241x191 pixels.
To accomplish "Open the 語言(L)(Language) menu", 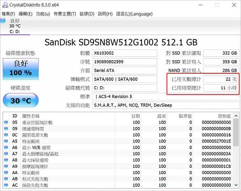I will 134,14.
